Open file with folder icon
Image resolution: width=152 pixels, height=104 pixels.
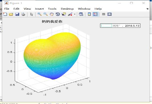(x=11, y=14)
